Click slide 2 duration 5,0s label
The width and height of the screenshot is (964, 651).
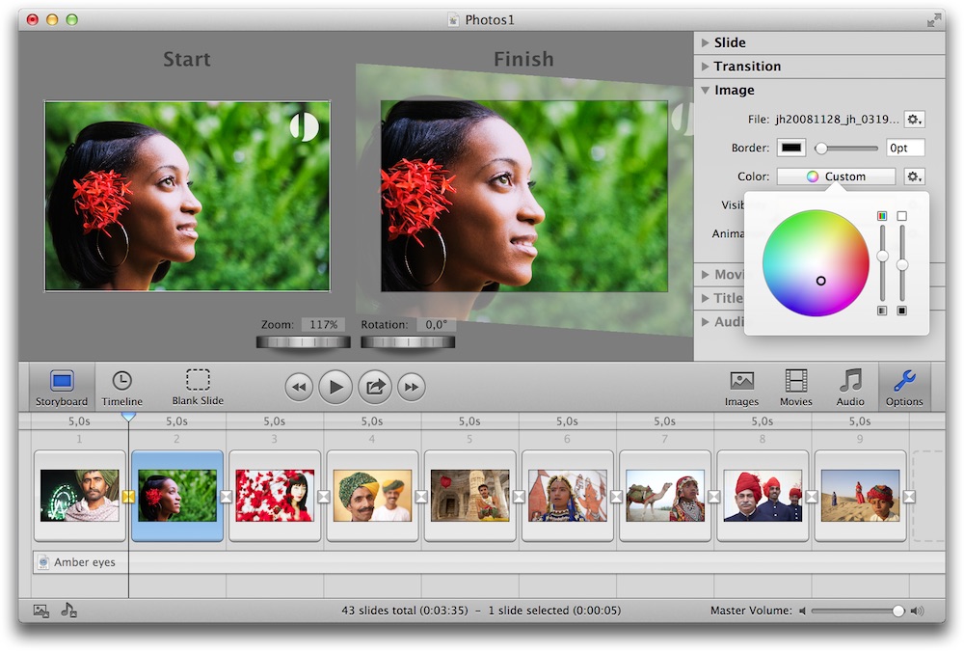coord(176,421)
